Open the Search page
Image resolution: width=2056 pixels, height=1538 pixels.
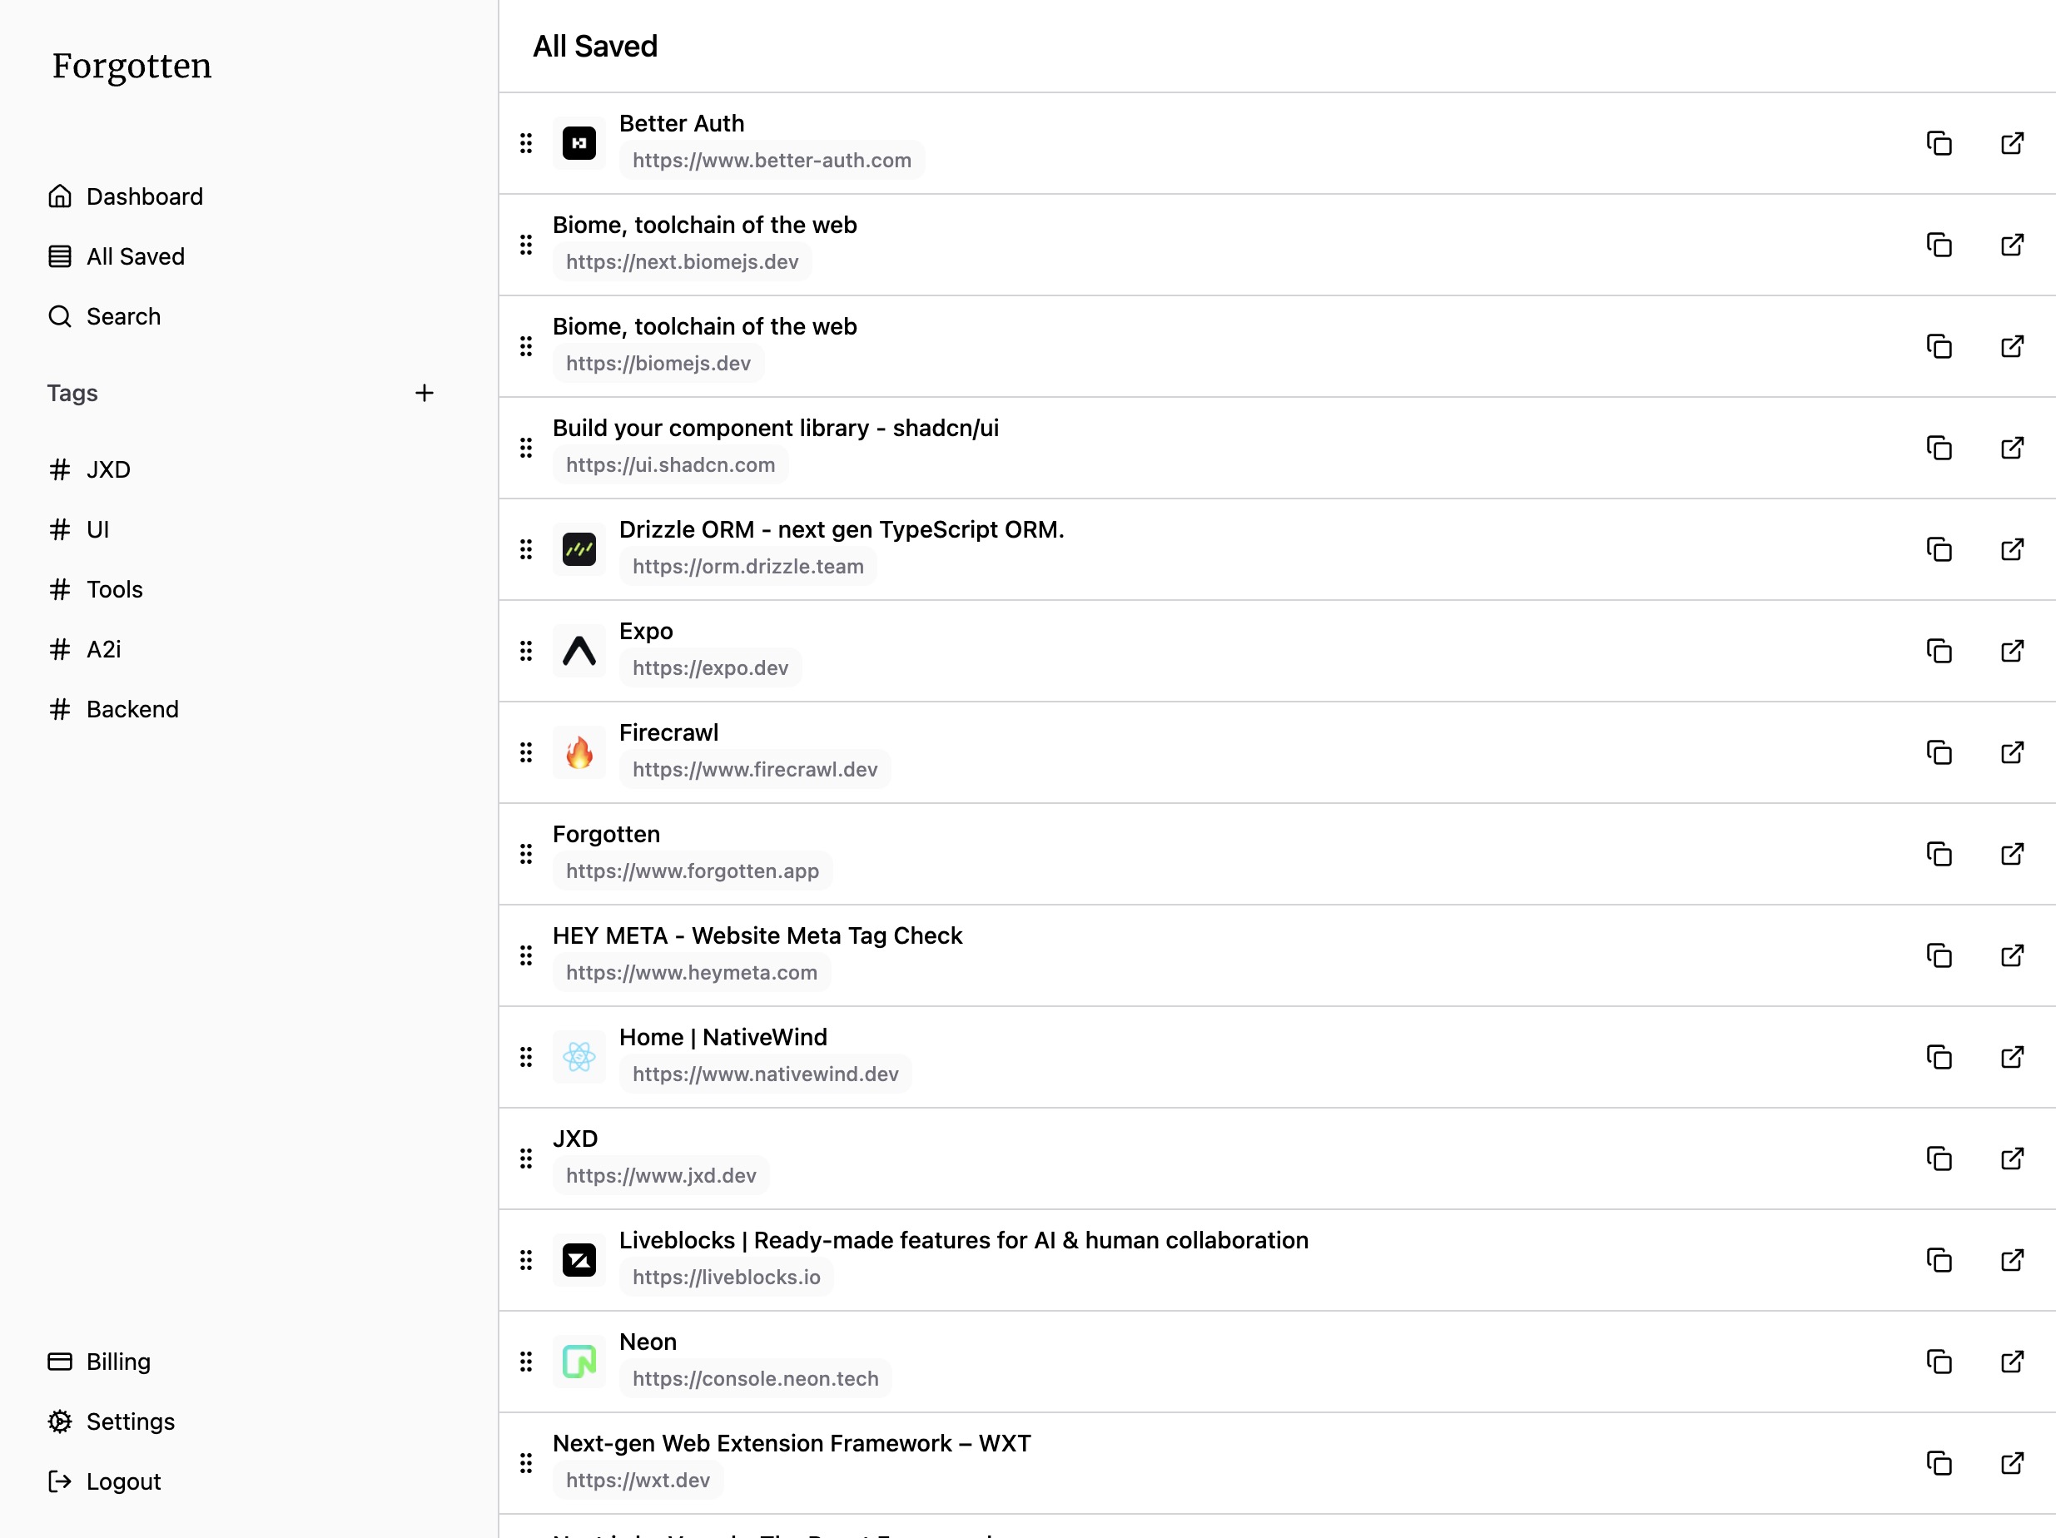click(104, 316)
